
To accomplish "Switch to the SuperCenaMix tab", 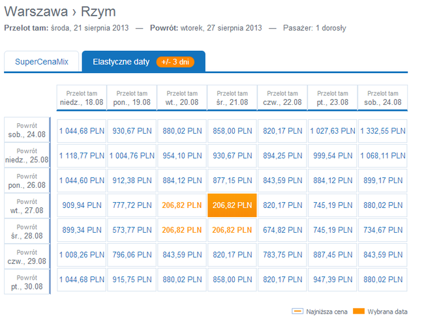I will coord(42,61).
